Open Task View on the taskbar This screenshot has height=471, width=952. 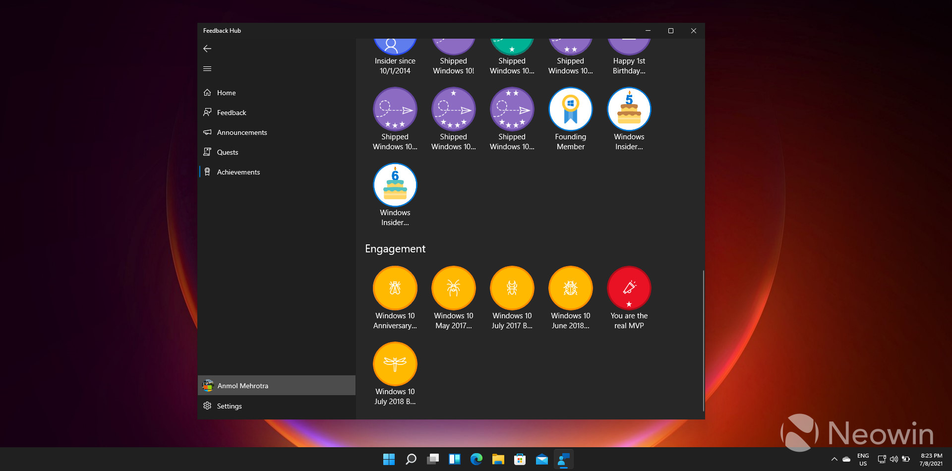433,459
